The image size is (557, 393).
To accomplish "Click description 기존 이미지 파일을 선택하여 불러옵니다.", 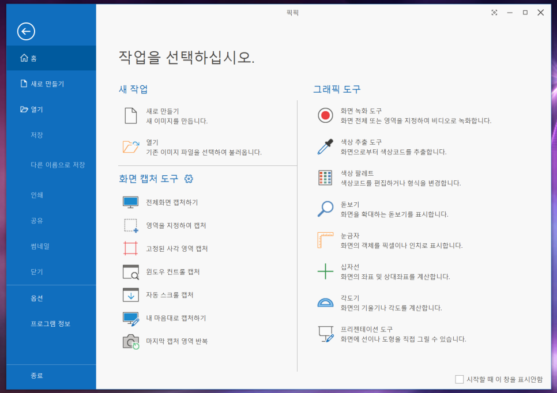I will click(204, 152).
